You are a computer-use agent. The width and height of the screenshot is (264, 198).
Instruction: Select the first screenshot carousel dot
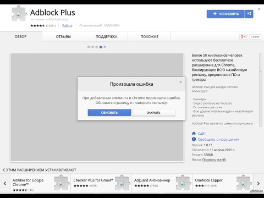pos(89,47)
